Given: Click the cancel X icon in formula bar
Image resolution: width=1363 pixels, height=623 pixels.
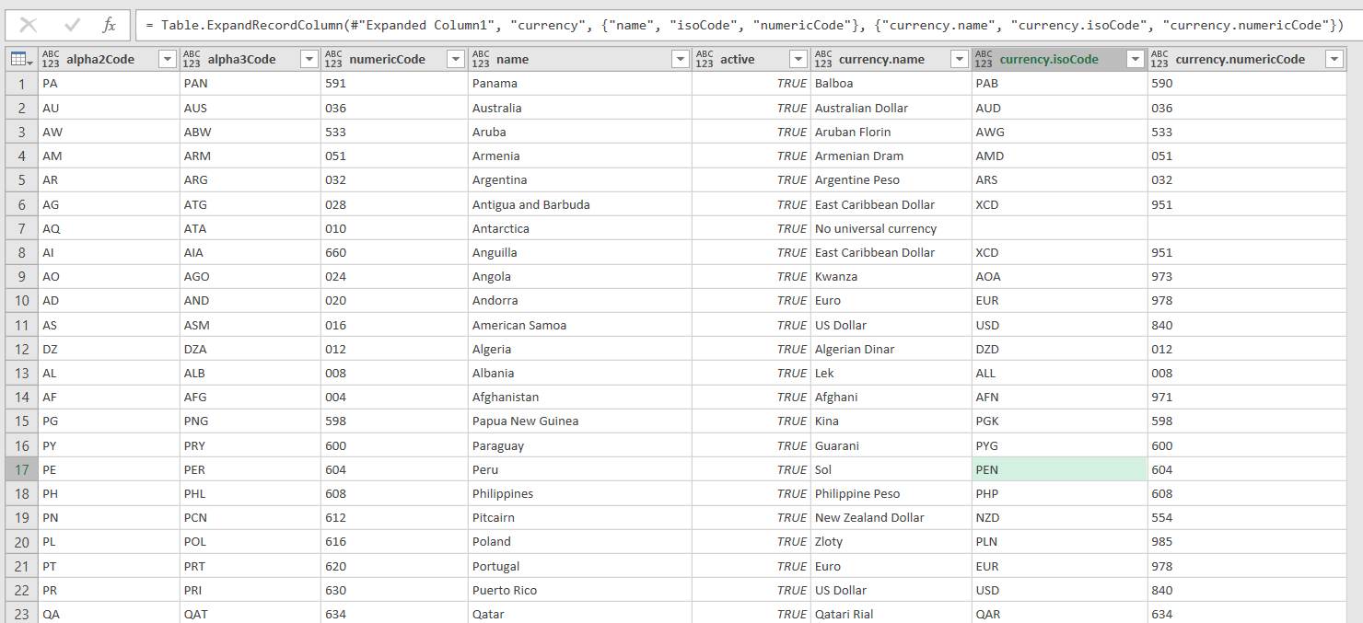Looking at the screenshot, I should point(29,25).
